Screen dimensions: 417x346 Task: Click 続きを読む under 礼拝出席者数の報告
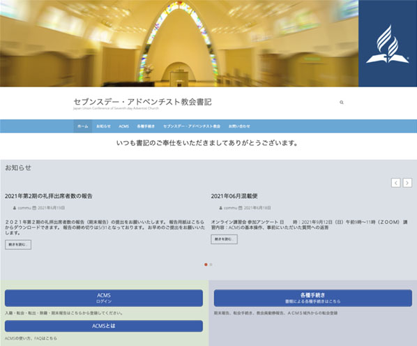[x=18, y=245]
